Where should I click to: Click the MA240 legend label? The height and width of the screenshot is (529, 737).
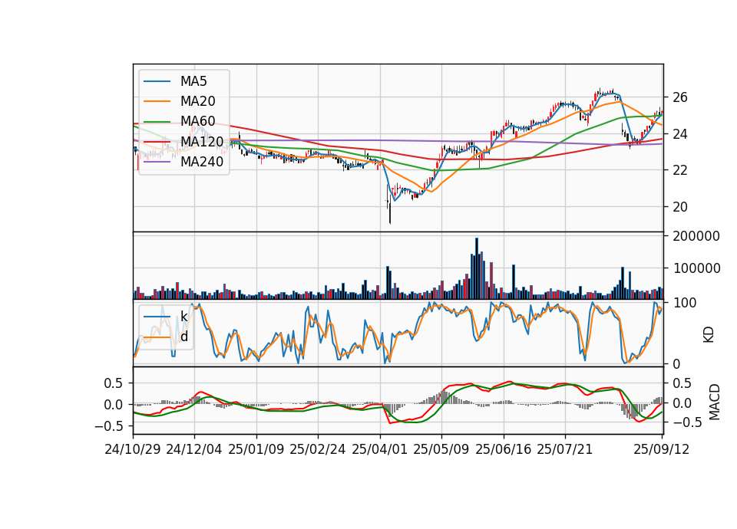(202, 162)
